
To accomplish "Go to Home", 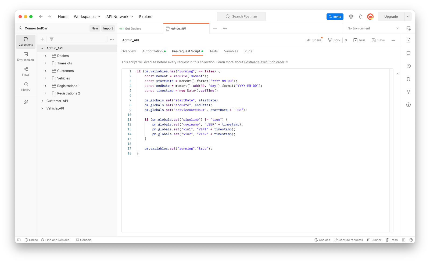I will click(63, 17).
